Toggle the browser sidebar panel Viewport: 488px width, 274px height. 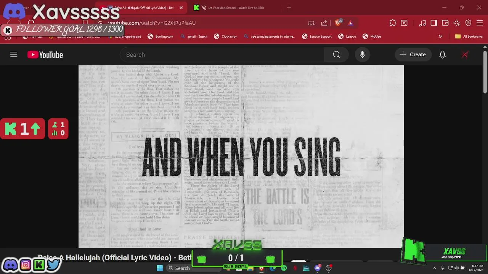pyautogui.click(x=434, y=23)
